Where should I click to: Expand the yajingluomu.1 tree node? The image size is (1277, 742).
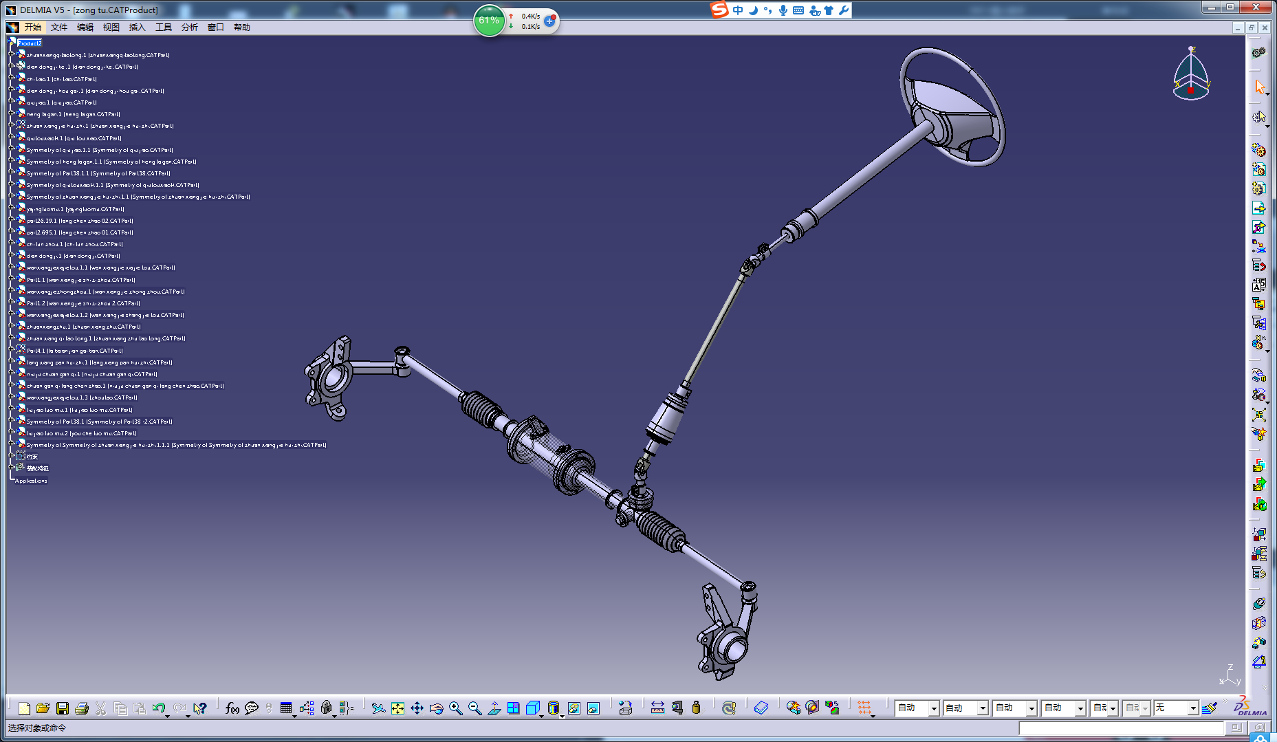click(x=12, y=208)
